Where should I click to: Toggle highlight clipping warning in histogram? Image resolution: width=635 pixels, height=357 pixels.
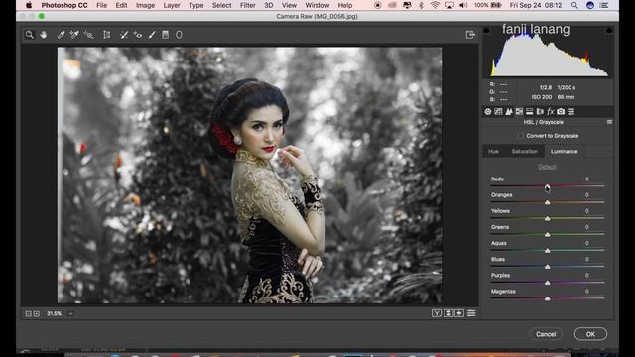609,31
